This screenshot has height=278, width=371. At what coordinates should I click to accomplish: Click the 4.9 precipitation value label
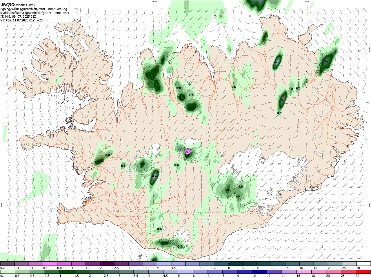point(277,62)
